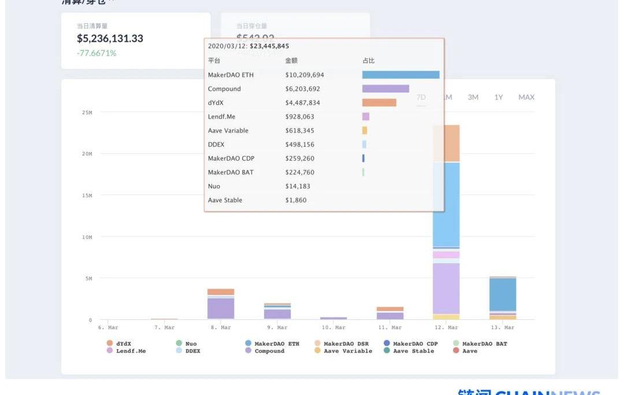Click the $4,487,834 amount in tooltip
This screenshot has height=395, width=624.
(x=302, y=103)
